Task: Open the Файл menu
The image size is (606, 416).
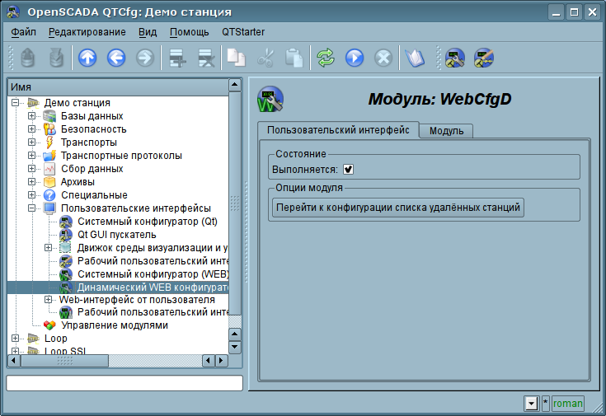Action: pos(24,32)
